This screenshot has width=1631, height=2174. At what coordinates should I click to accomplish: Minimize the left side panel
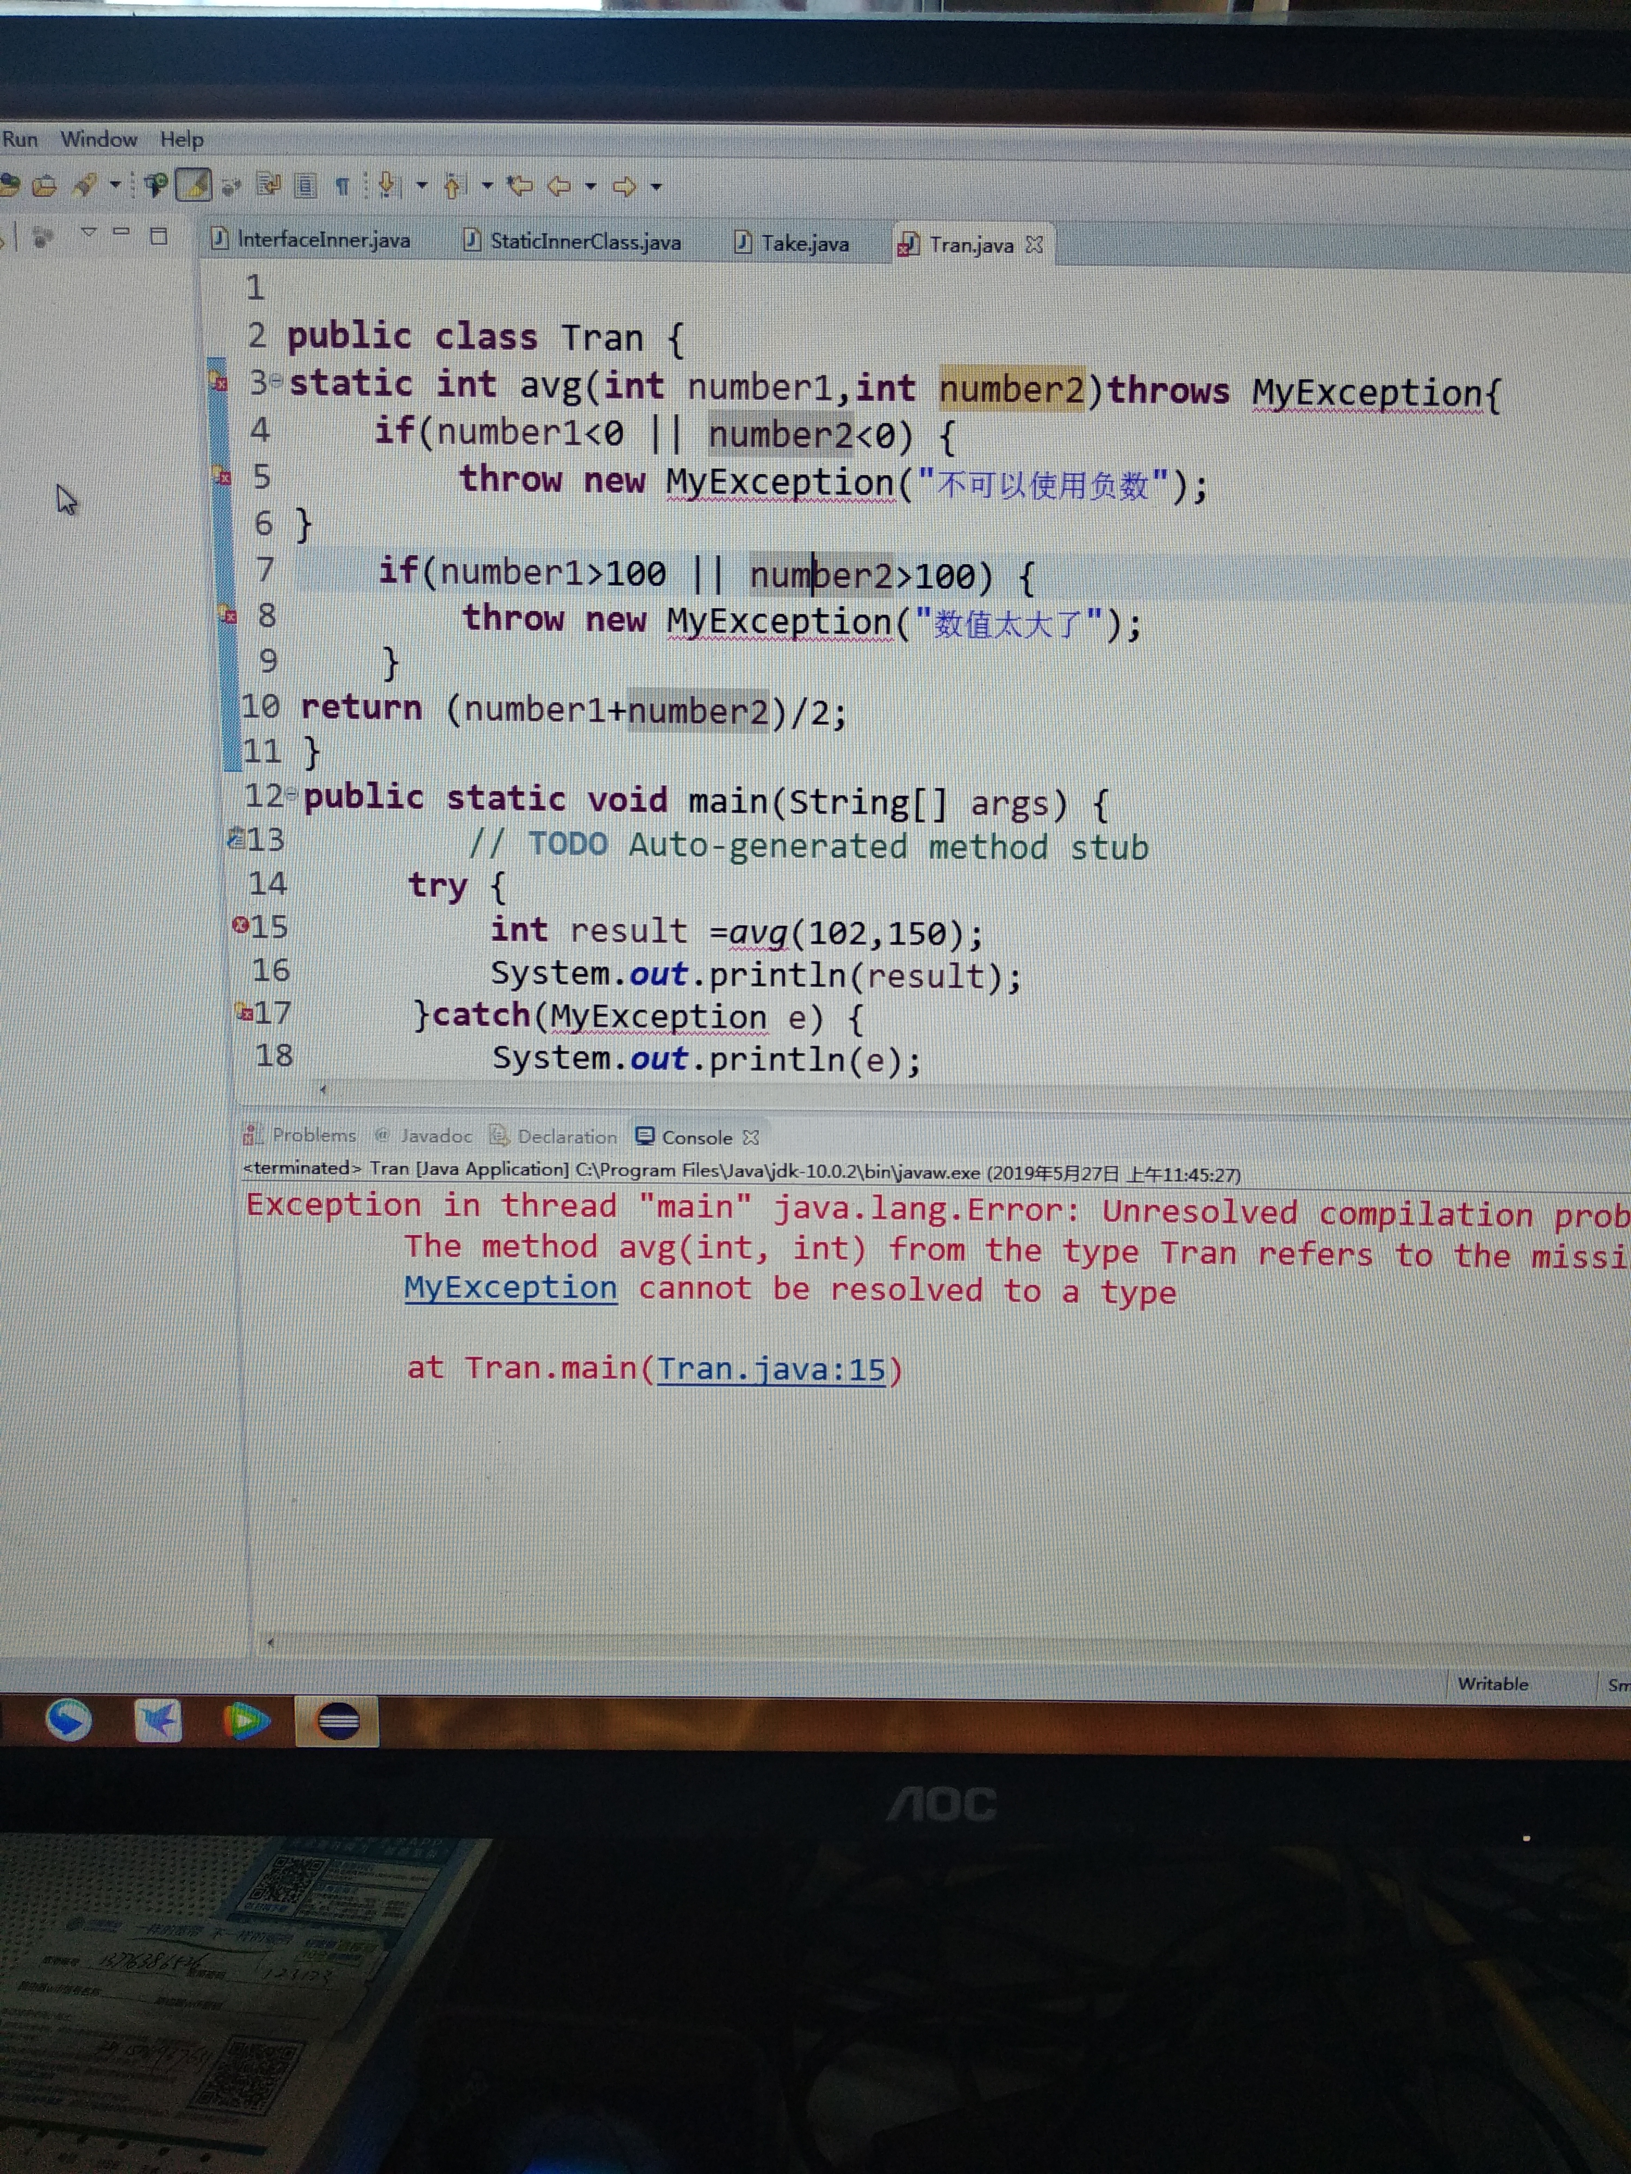coord(122,232)
